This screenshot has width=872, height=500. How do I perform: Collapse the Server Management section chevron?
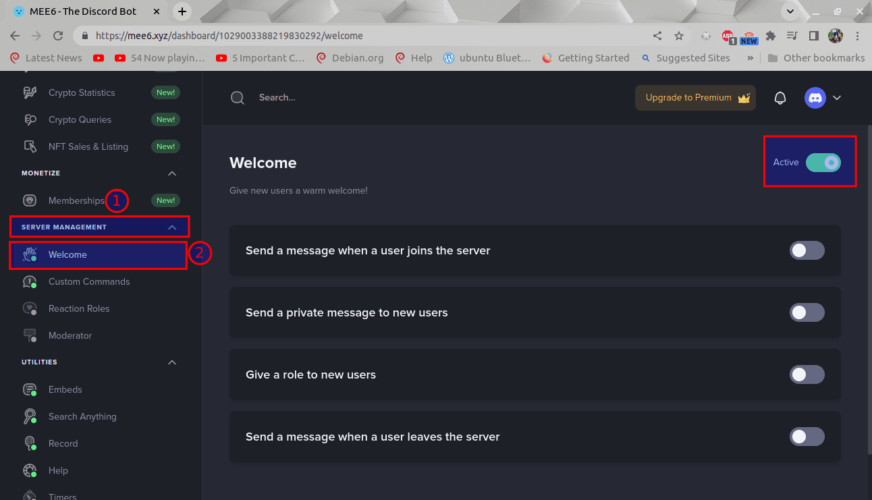(x=172, y=227)
